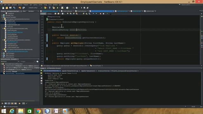The image size is (203, 114).
Task: Collapse the Source Packages tree node
Action: pyautogui.click(x=2, y=17)
